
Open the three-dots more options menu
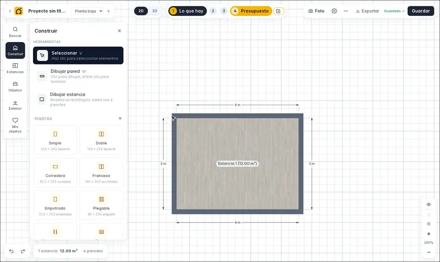point(346,11)
